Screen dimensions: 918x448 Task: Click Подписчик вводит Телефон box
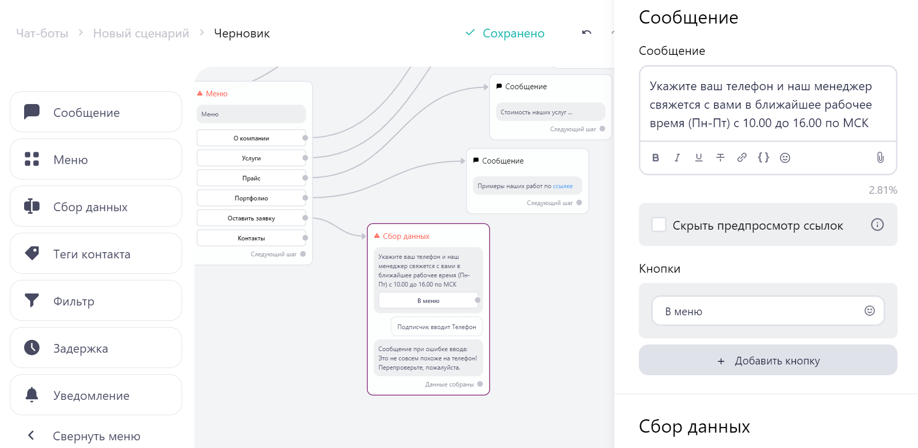pos(437,327)
